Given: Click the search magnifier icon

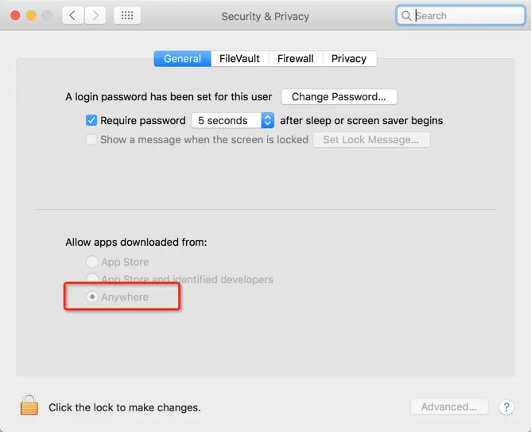Looking at the screenshot, I should (x=405, y=16).
